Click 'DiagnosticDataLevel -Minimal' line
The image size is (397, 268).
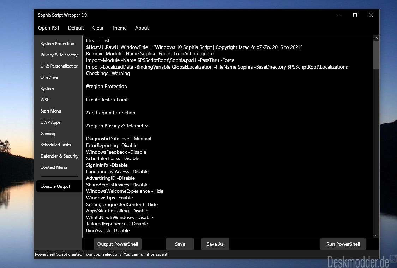click(x=119, y=139)
